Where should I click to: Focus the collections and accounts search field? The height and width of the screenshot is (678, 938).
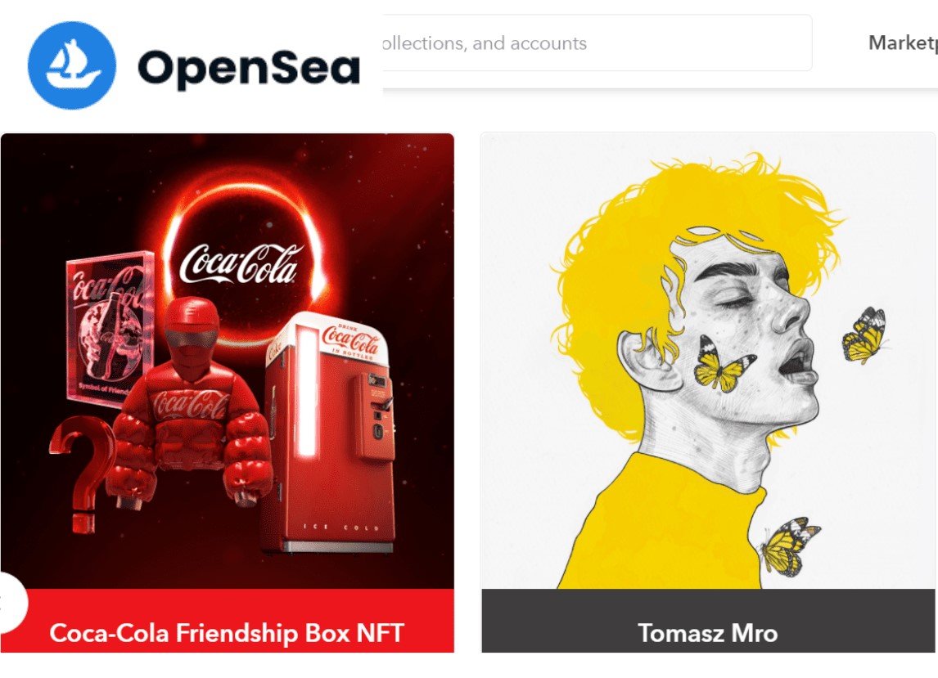(x=597, y=43)
